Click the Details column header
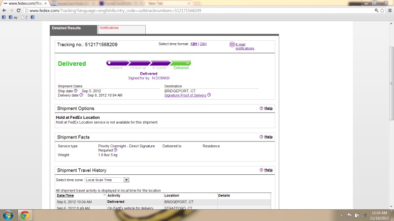The height and width of the screenshot is (221, 394). 224,195
